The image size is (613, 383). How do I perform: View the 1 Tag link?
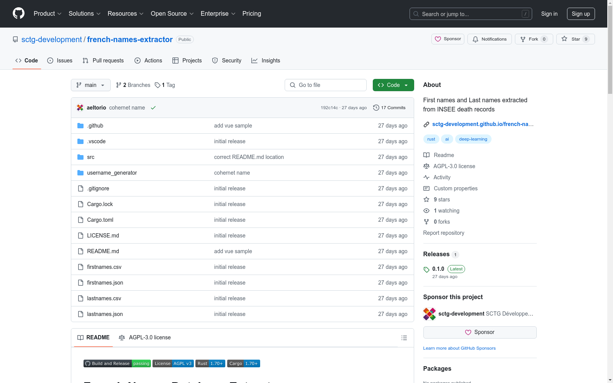click(x=165, y=85)
